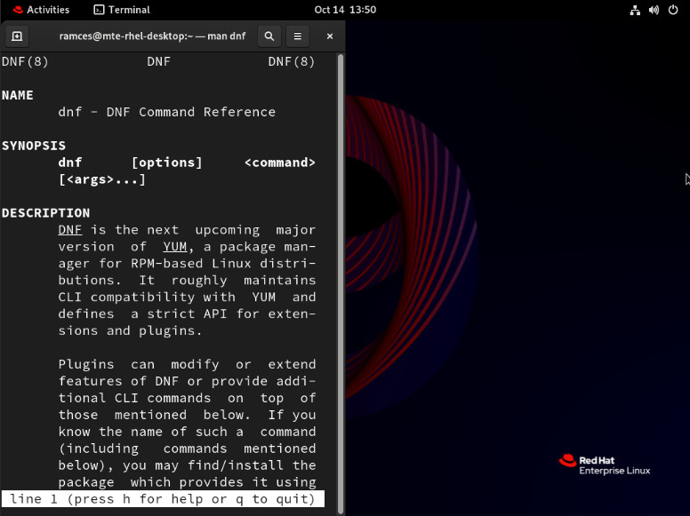
Task: Click the "features of DNF or provide addi-" line
Action: tap(187, 381)
